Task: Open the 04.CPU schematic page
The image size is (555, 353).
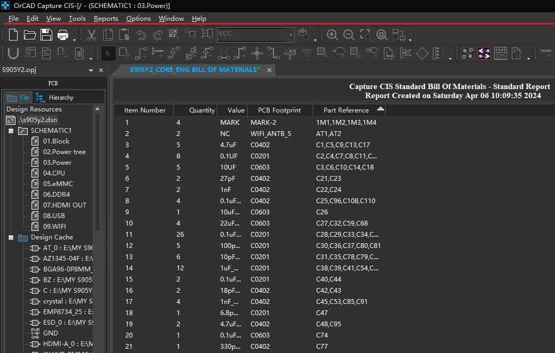Action: click(x=54, y=173)
